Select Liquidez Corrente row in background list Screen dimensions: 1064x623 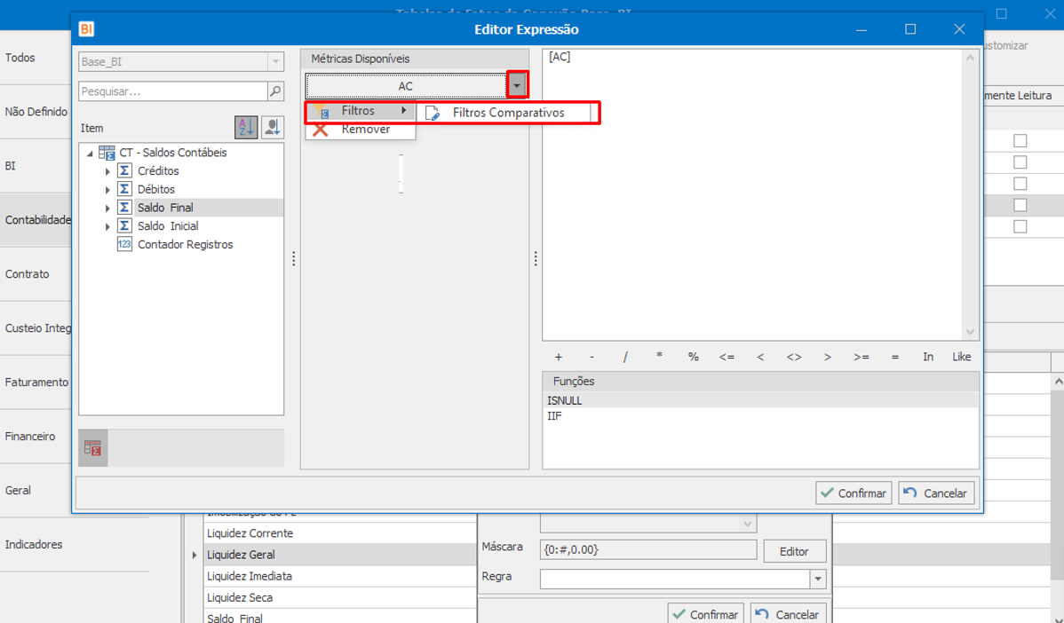tap(340, 532)
